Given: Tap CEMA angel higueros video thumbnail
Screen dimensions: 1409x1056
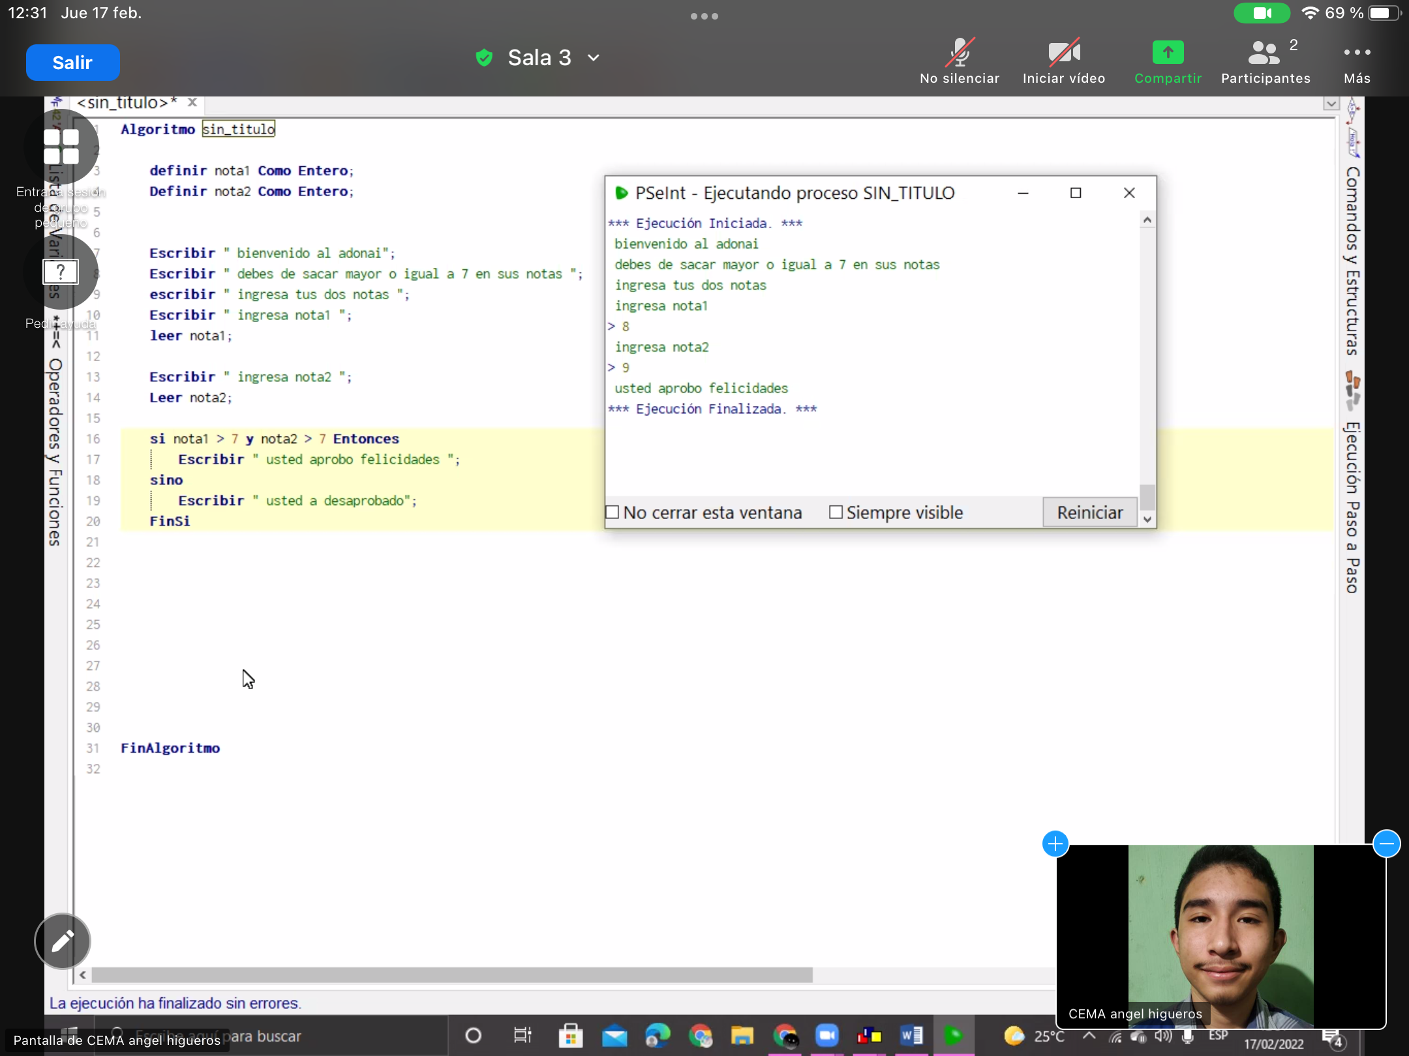Looking at the screenshot, I should click(1220, 936).
